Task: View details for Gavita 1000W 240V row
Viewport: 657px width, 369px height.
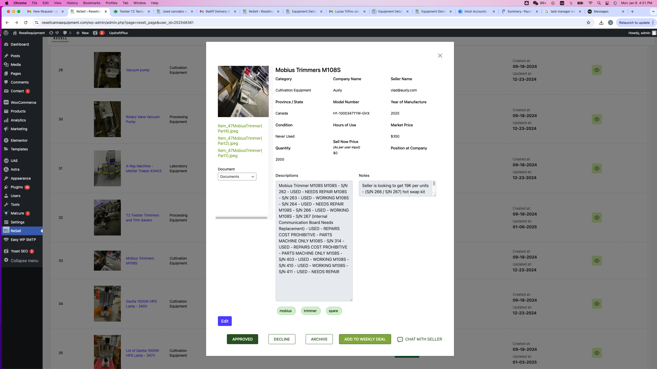Action: point(597,304)
